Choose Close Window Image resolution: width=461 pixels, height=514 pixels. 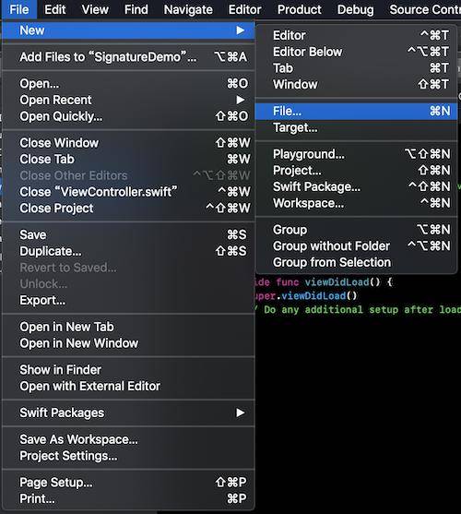coord(128,143)
